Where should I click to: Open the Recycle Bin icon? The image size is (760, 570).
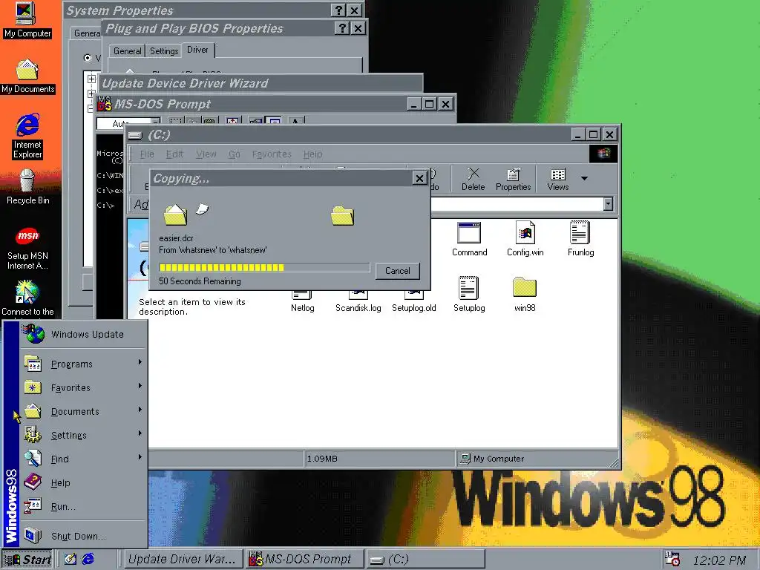[x=27, y=186]
